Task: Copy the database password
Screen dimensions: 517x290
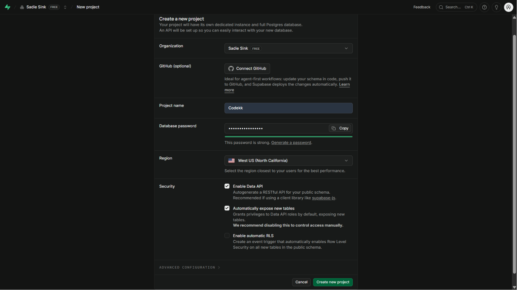Action: 340,128
